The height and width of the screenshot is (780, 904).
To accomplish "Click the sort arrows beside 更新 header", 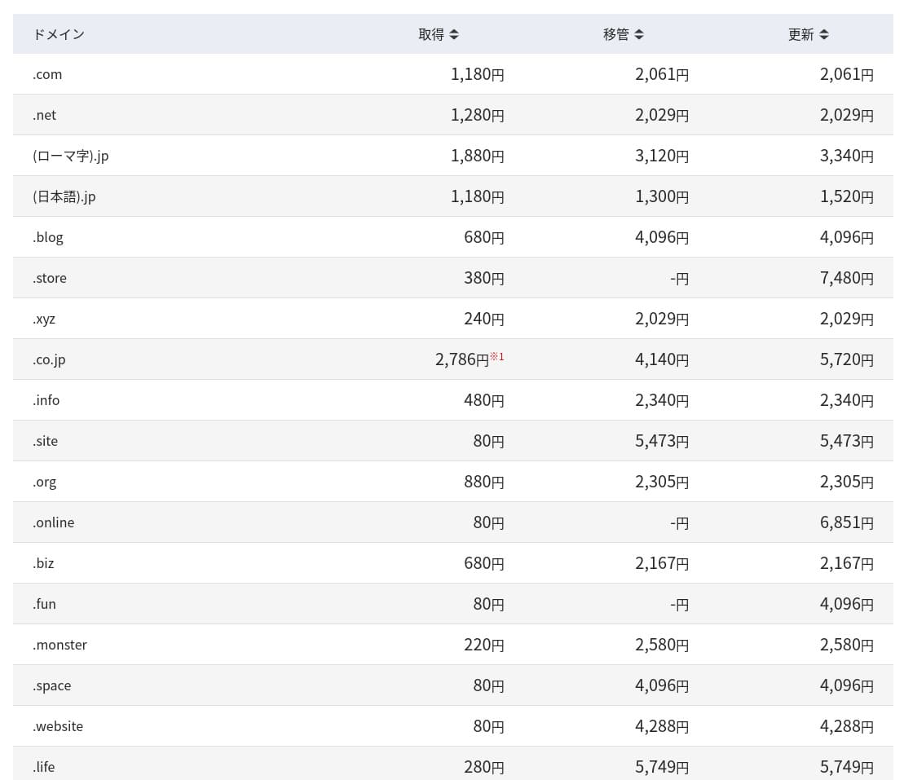I will (824, 34).
